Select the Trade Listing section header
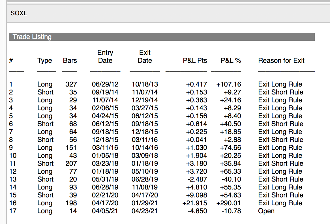 pos(32,37)
